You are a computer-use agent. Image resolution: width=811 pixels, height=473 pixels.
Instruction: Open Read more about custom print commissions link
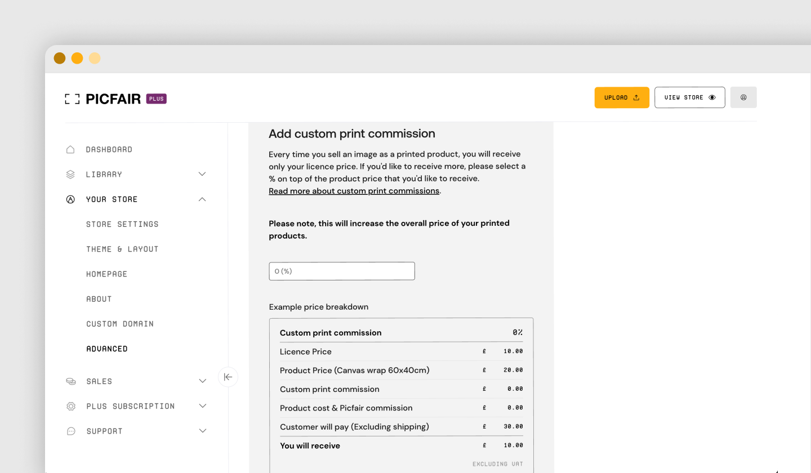pos(354,191)
